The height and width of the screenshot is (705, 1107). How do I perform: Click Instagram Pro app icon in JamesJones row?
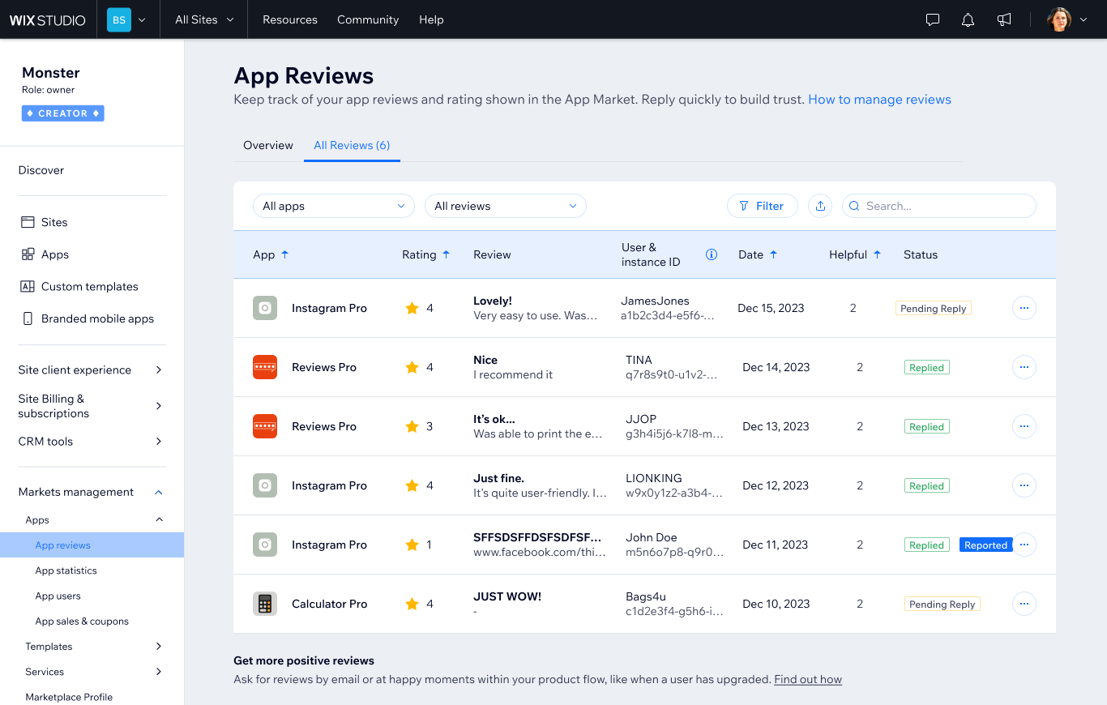[265, 308]
